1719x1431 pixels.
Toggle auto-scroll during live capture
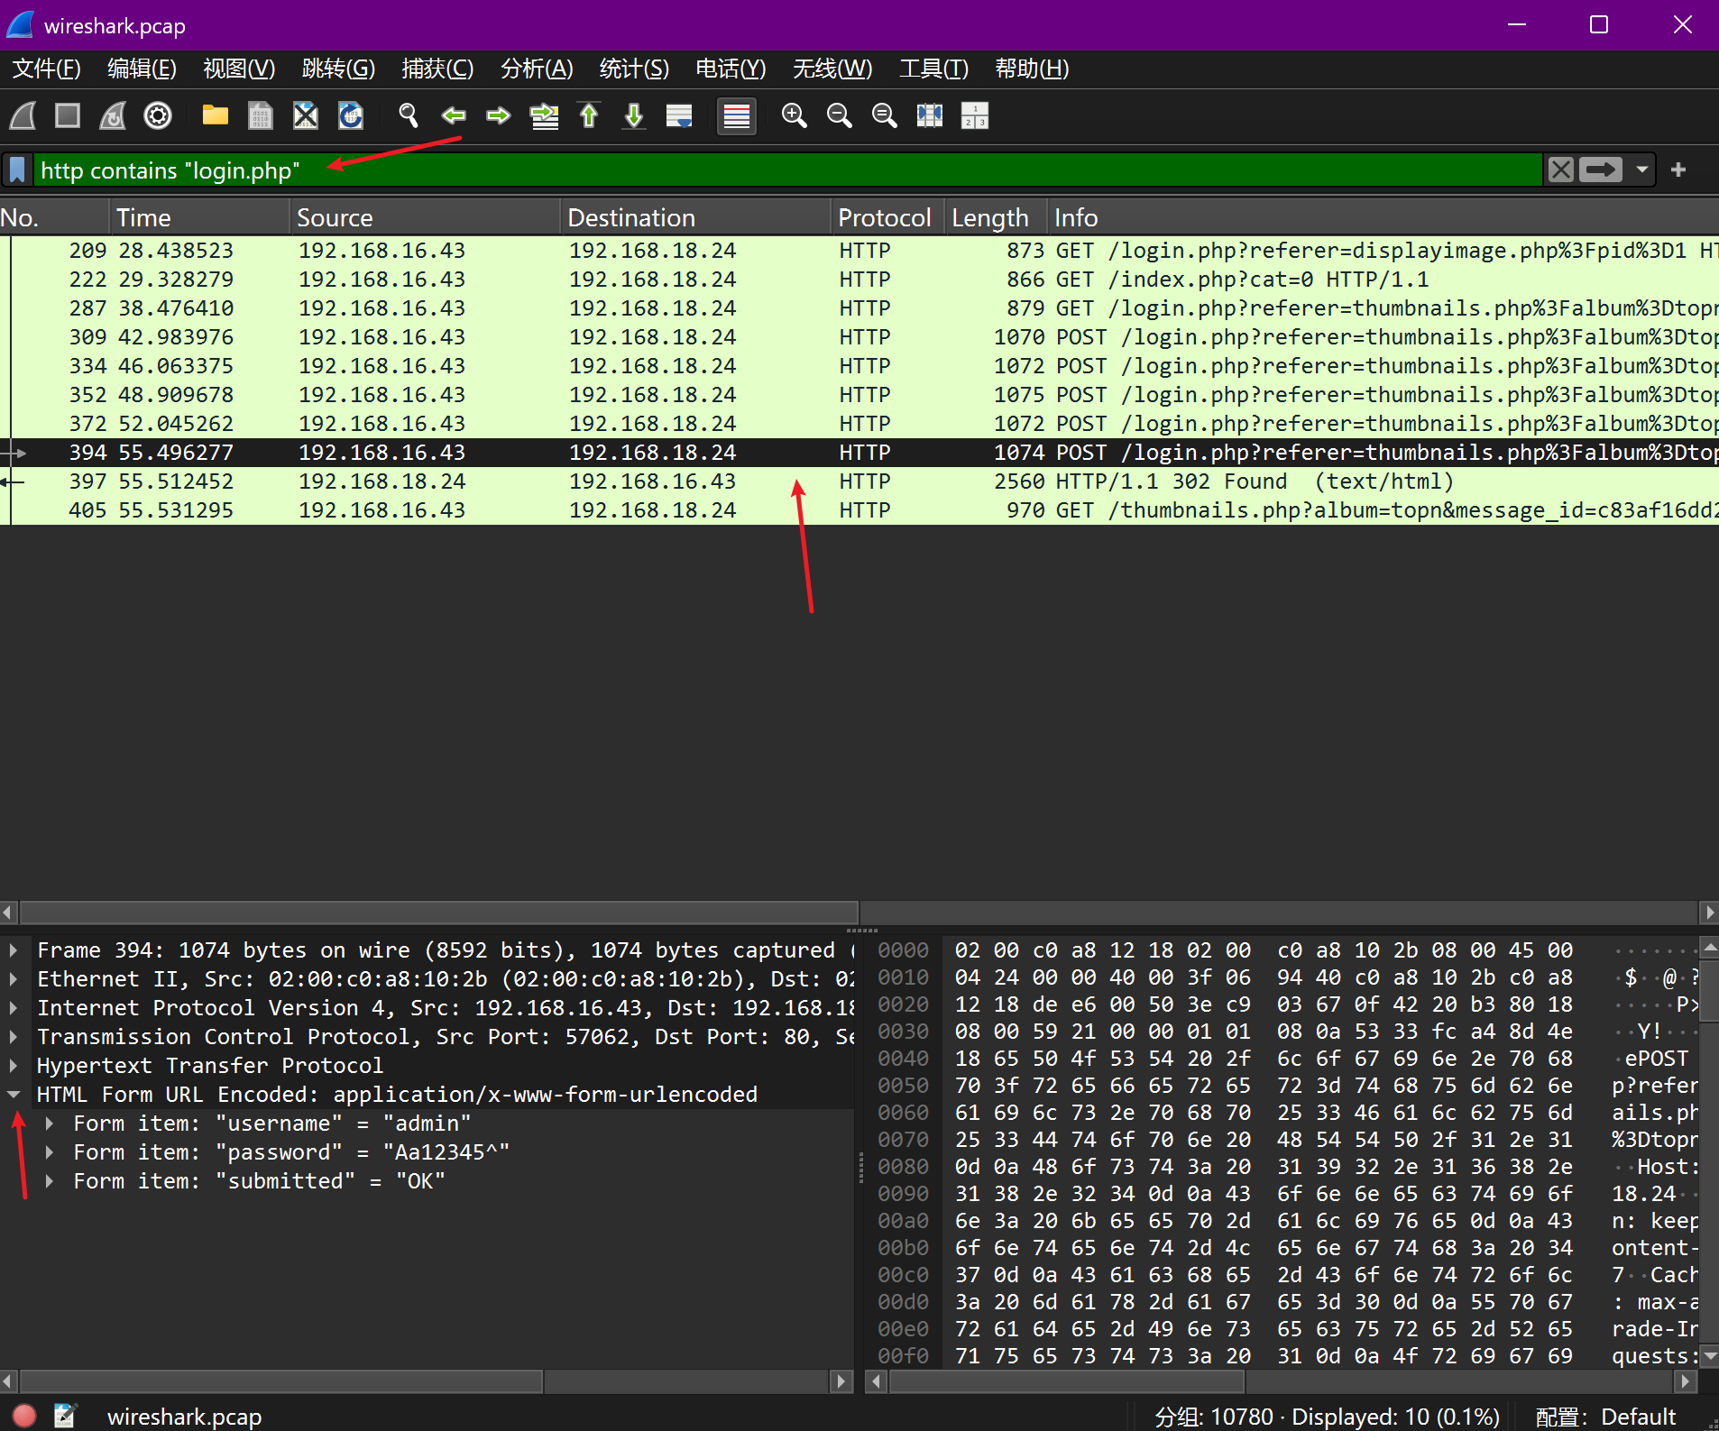[679, 115]
